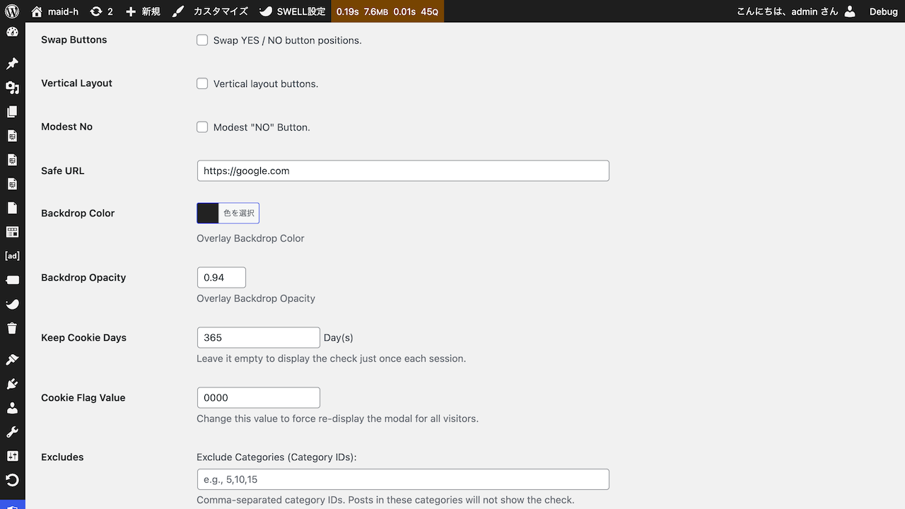Select the Posts pin icon
The image size is (905, 509).
(12, 64)
